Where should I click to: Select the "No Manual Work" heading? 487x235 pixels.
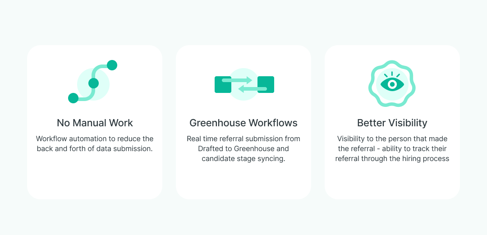(95, 123)
